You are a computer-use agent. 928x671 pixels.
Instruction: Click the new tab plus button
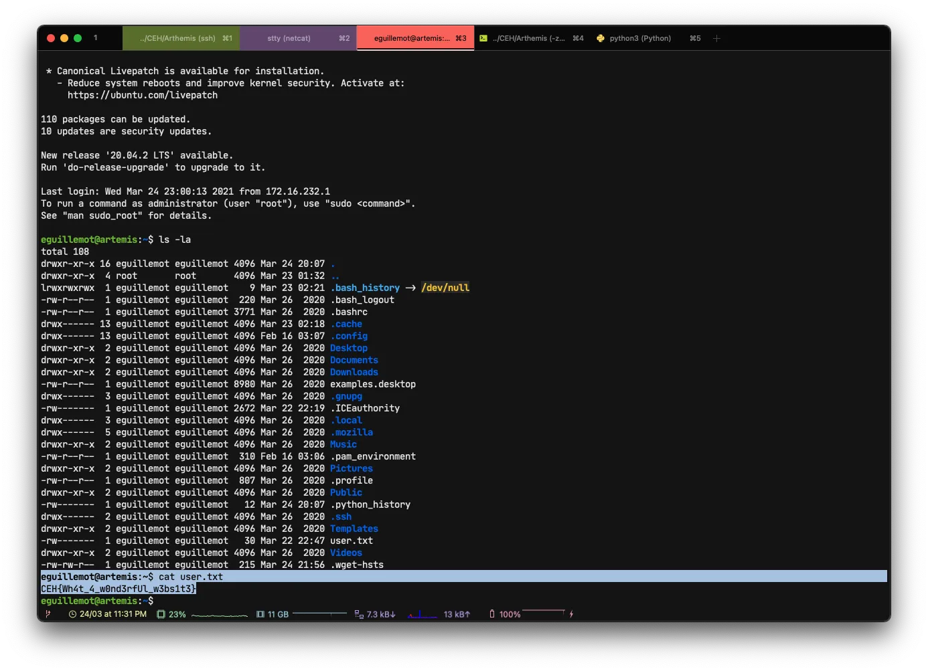coord(716,39)
